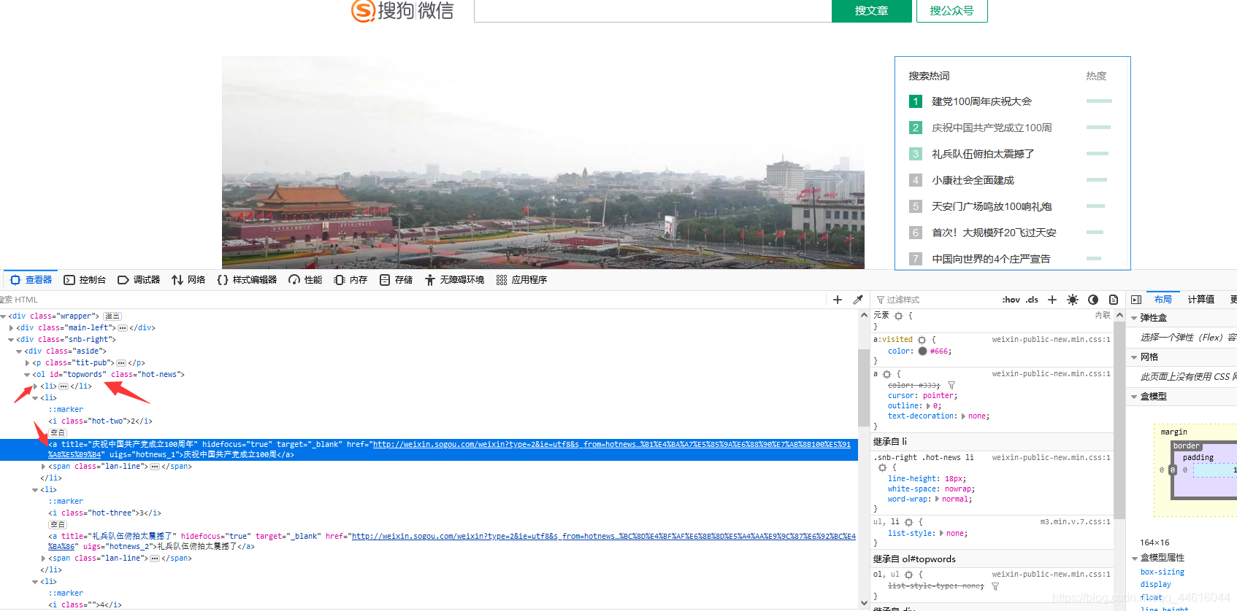The width and height of the screenshot is (1237, 611).
Task: Open hot word 建党100周年庆祝大会
Action: pyautogui.click(x=981, y=101)
